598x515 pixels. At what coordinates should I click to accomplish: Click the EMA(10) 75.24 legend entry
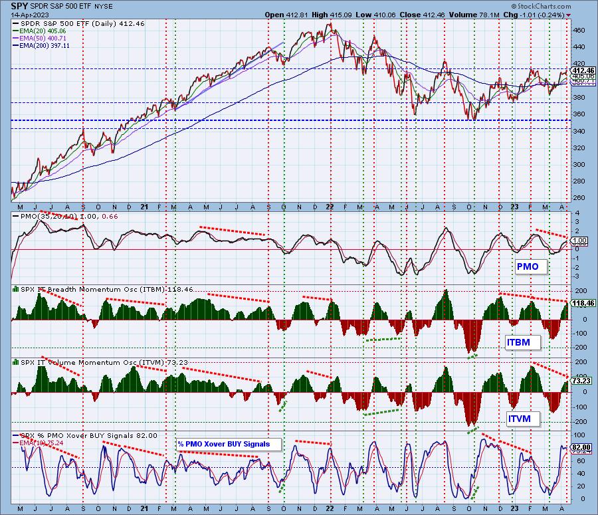pyautogui.click(x=38, y=443)
